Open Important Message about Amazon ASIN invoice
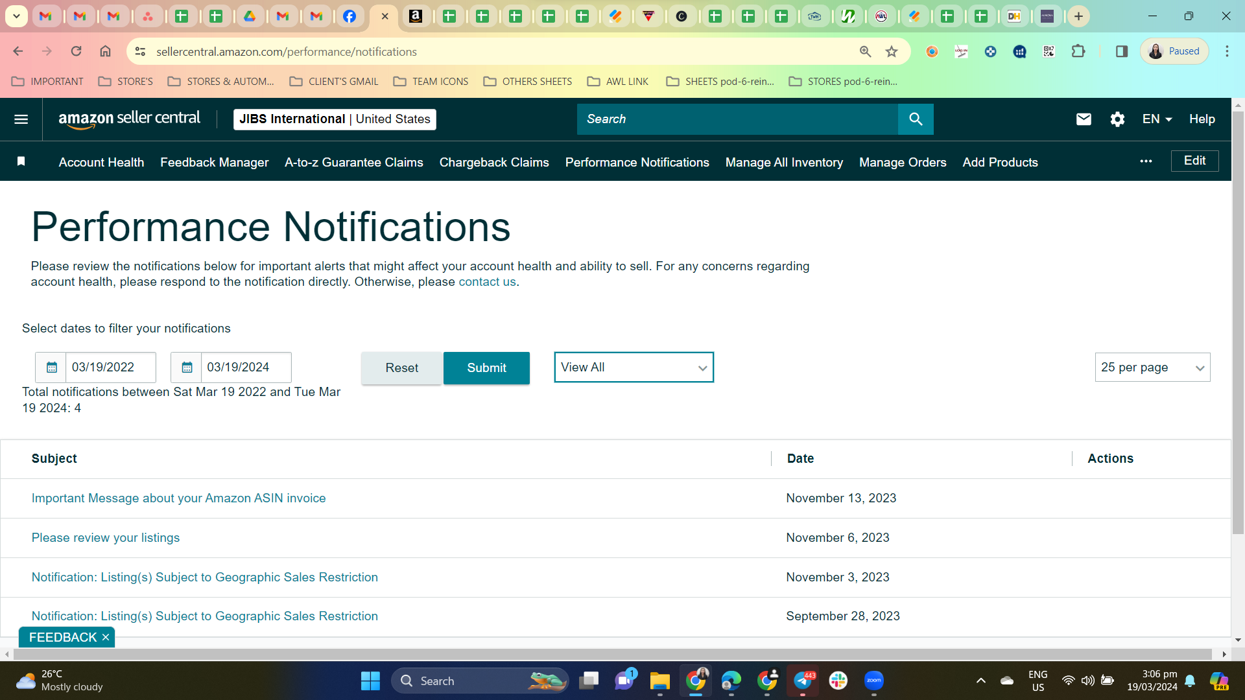The image size is (1245, 700). (x=179, y=498)
